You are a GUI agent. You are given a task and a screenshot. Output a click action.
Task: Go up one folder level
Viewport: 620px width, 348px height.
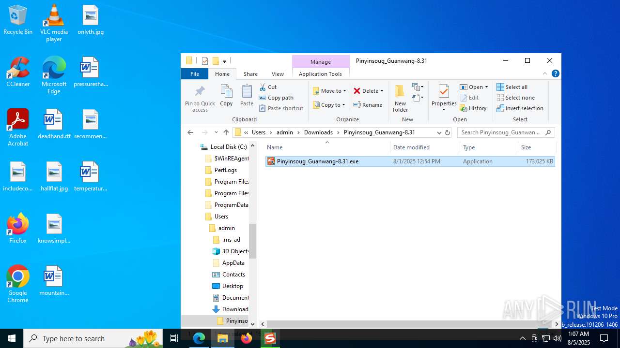pyautogui.click(x=226, y=132)
